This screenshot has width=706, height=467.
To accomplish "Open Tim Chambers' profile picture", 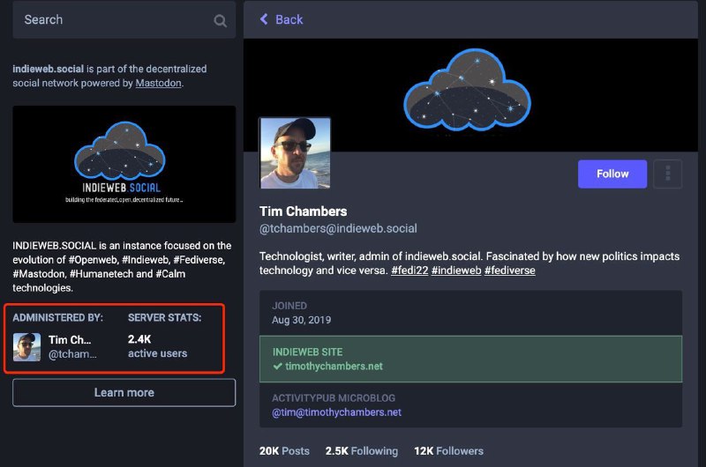I will 295,153.
